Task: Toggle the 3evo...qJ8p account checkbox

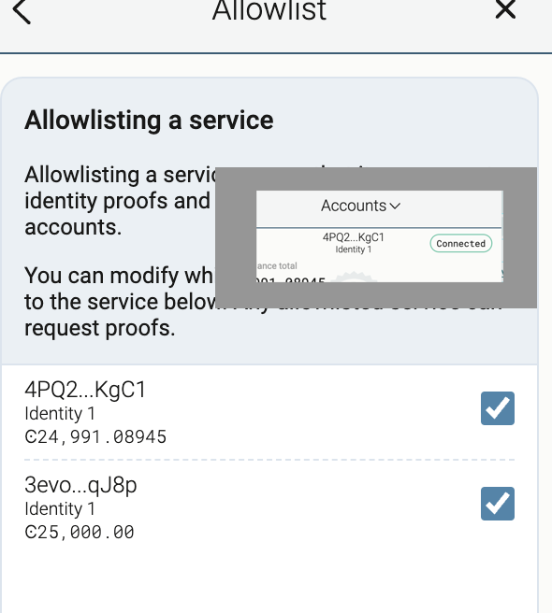Action: point(498,504)
